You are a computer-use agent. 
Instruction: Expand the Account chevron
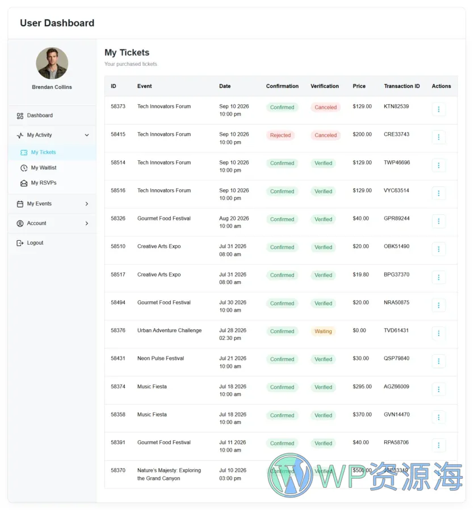point(87,223)
